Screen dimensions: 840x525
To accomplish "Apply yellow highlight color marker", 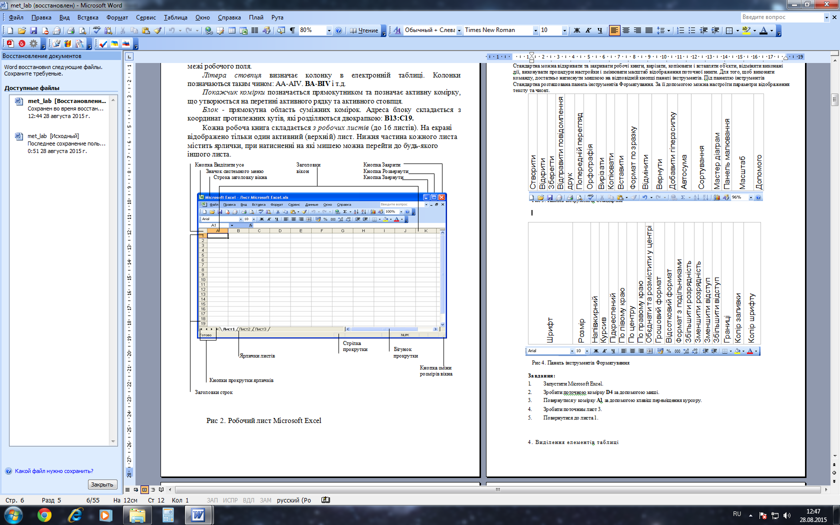I will pyautogui.click(x=746, y=30).
